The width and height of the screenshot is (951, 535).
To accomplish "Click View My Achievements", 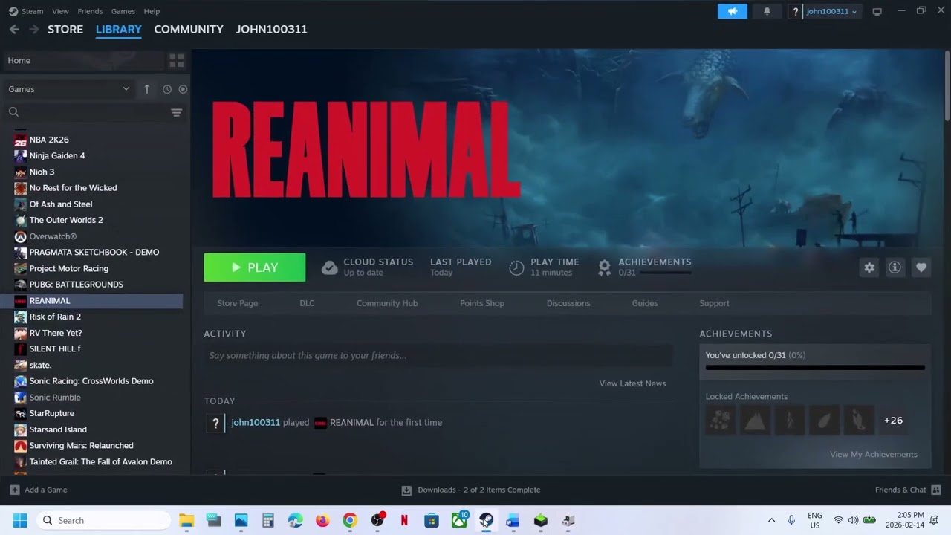I will coord(874,454).
